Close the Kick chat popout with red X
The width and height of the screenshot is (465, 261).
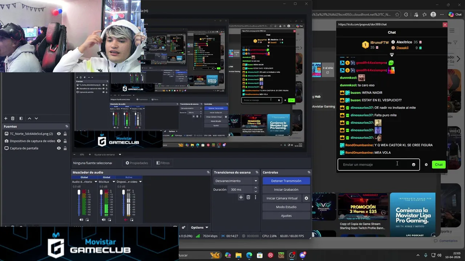445,24
